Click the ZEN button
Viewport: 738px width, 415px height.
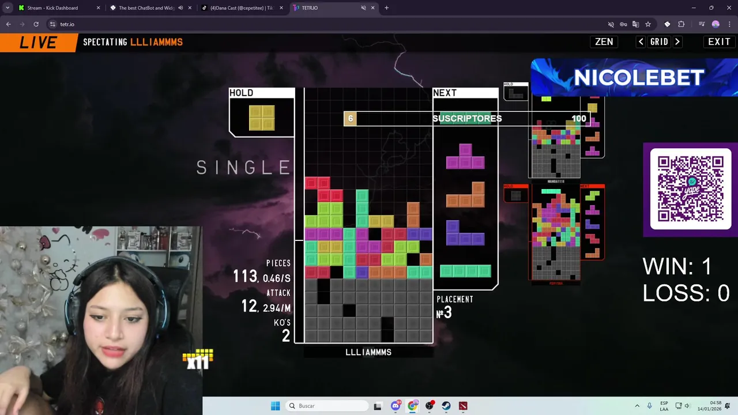[x=604, y=42]
